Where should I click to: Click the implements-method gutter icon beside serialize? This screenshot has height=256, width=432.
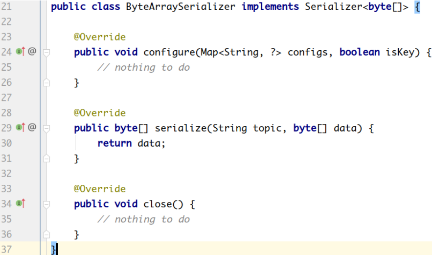pyautogui.click(x=20, y=128)
